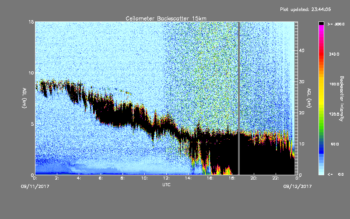The width and height of the screenshot is (350, 219).
Task: Click the 5 tick label on km axis
Action: [x=32, y=124]
